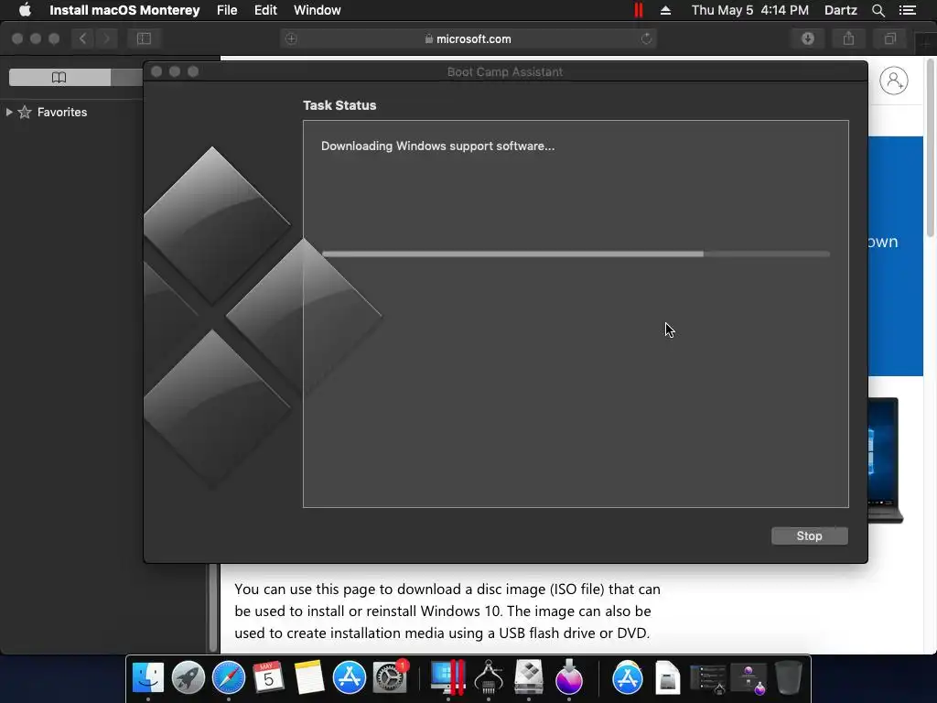The width and height of the screenshot is (937, 703).
Task: Open the disk image file in Dock
Action: pyautogui.click(x=667, y=678)
